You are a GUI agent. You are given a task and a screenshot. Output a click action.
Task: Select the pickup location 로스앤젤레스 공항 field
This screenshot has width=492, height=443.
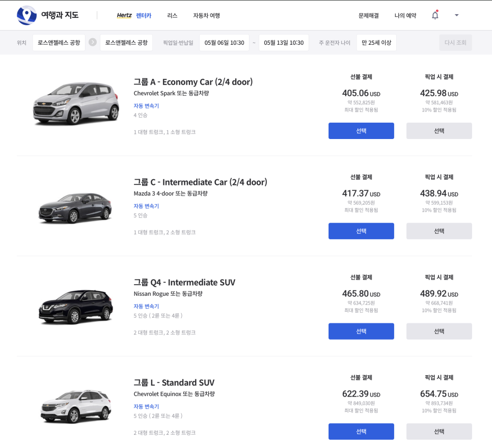(x=59, y=43)
